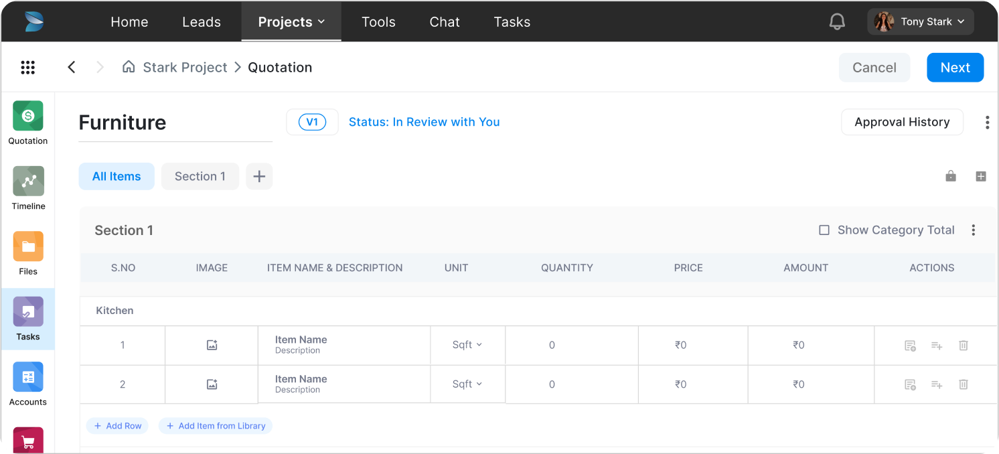
Task: Go back using the left arrow
Action: point(72,68)
